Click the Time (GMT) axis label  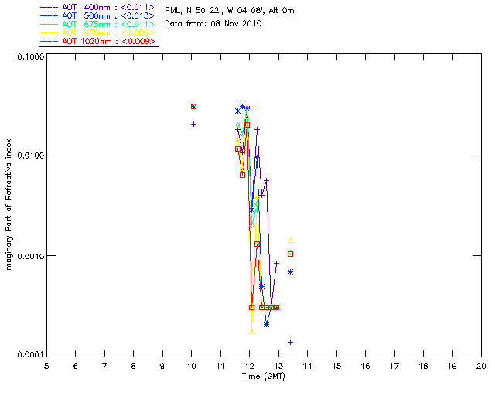pos(264,377)
